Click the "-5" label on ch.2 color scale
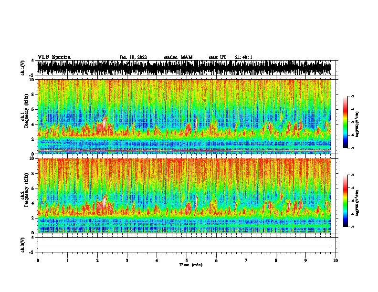The height and width of the screenshot is (292, 378). coord(352,201)
